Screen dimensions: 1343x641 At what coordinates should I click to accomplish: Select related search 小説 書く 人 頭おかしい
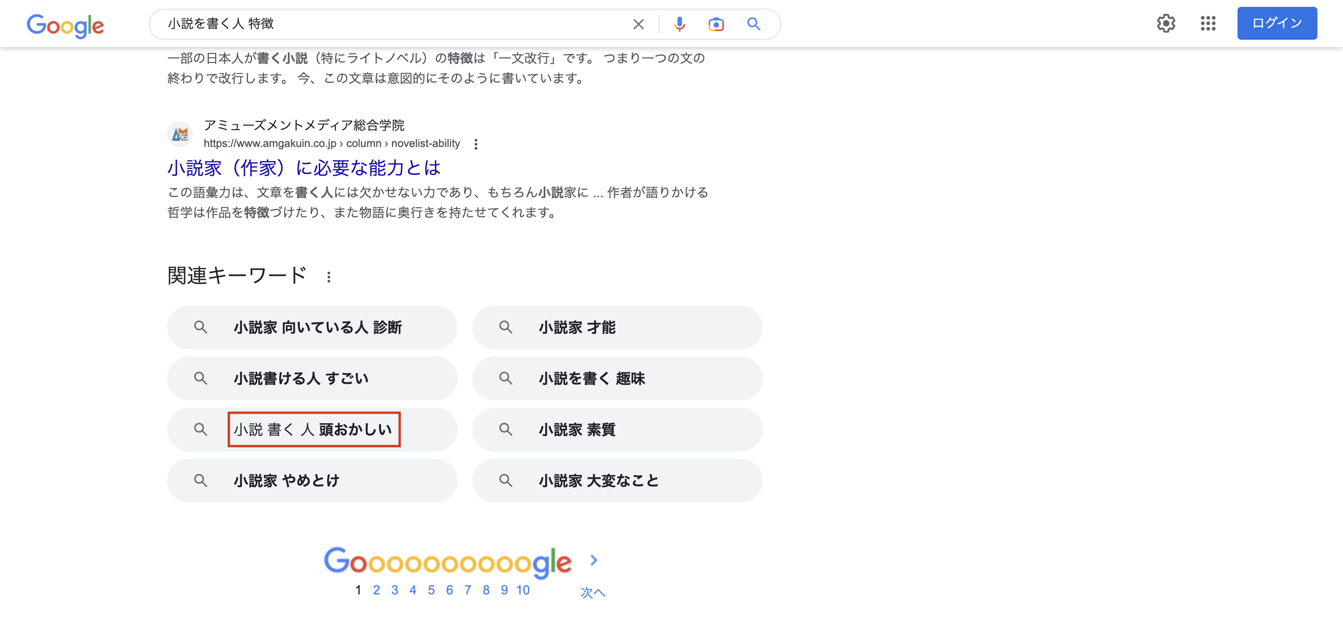click(x=312, y=430)
